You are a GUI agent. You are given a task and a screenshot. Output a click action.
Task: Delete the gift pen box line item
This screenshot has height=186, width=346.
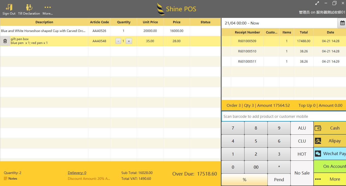click(x=5, y=41)
